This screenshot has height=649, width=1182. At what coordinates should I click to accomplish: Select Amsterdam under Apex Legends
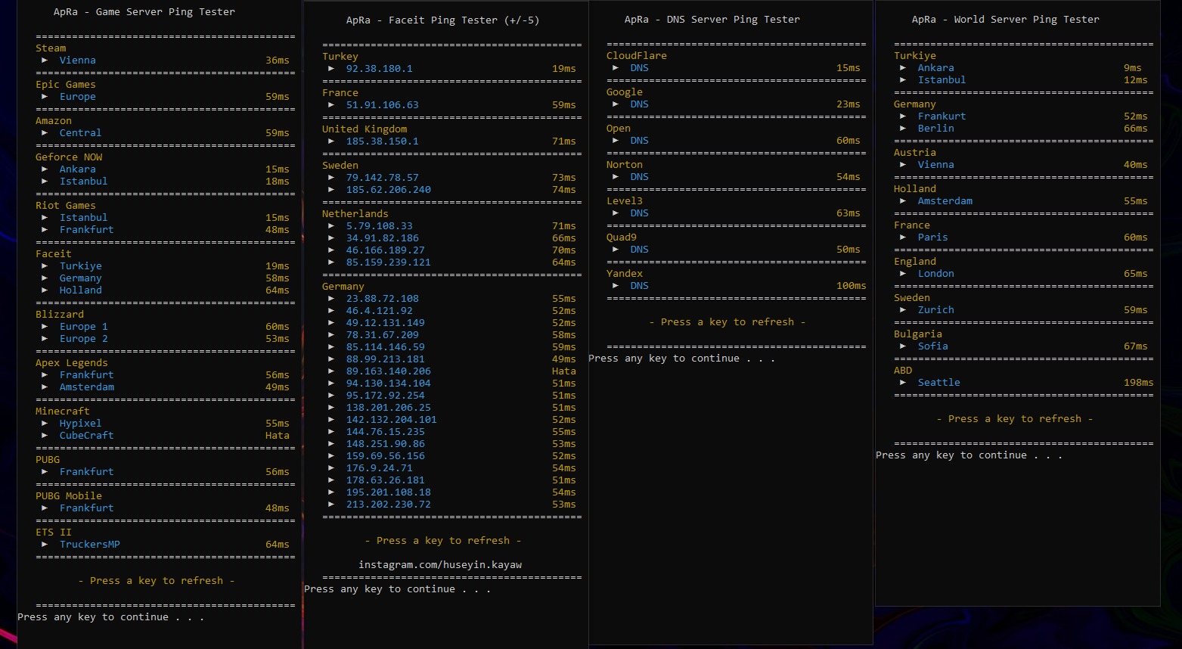[87, 387]
